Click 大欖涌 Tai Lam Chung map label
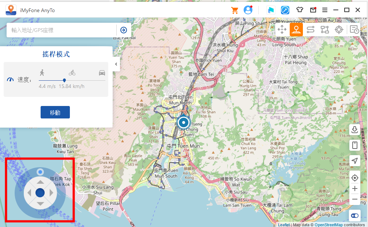This screenshot has width=368, height=227. click(277, 208)
